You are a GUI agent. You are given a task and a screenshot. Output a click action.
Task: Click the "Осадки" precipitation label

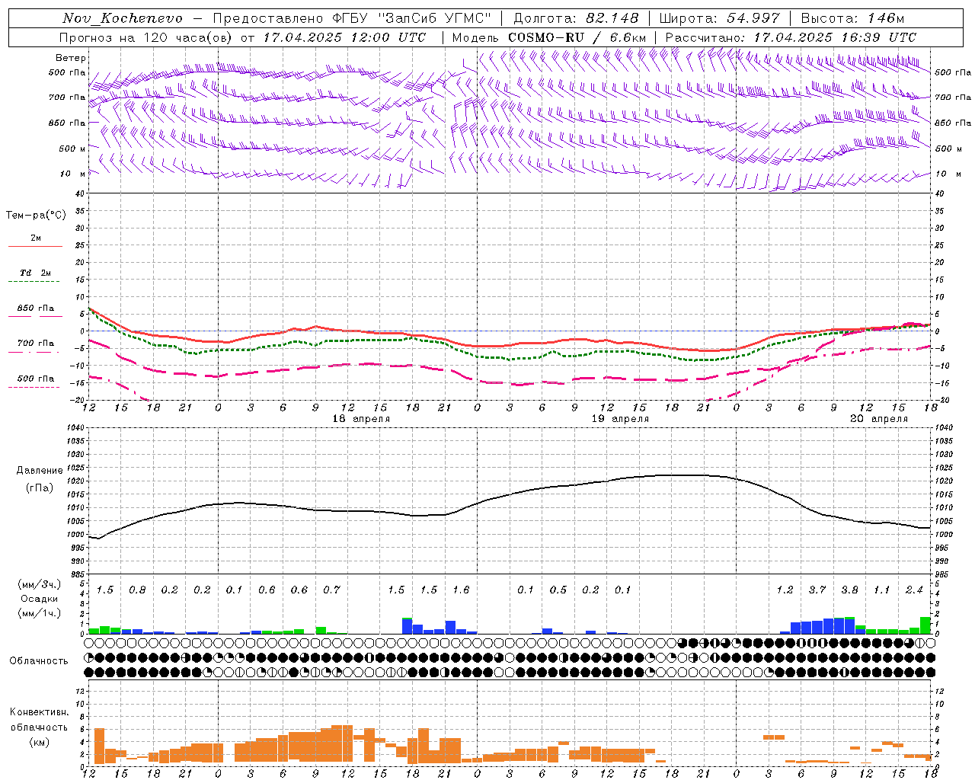(40, 599)
